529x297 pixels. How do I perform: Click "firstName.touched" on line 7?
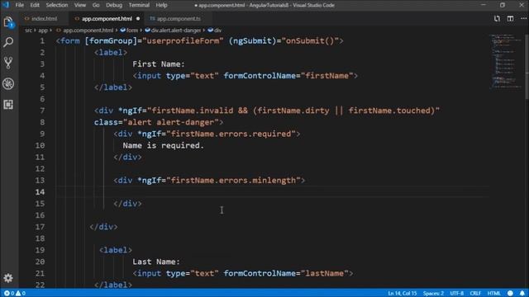[x=389, y=111]
